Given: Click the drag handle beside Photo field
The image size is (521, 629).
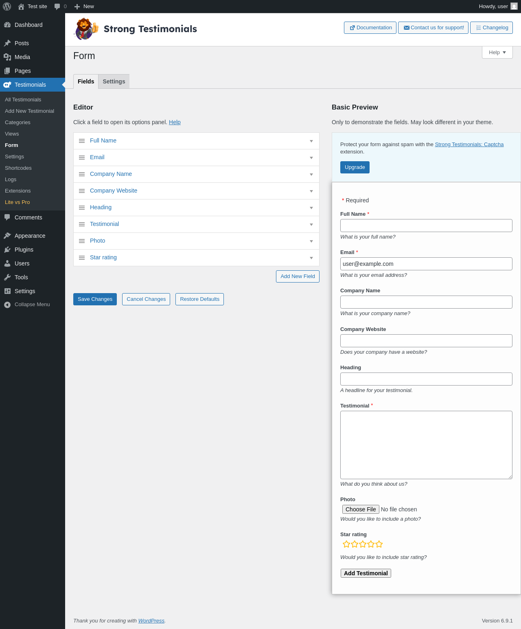Looking at the screenshot, I should 82,241.
